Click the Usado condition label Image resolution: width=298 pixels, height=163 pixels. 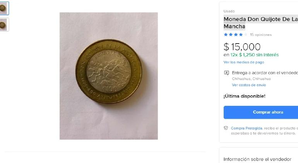coord(229,11)
